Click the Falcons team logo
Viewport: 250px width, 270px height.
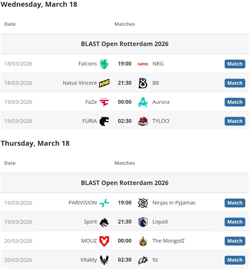pos(104,64)
